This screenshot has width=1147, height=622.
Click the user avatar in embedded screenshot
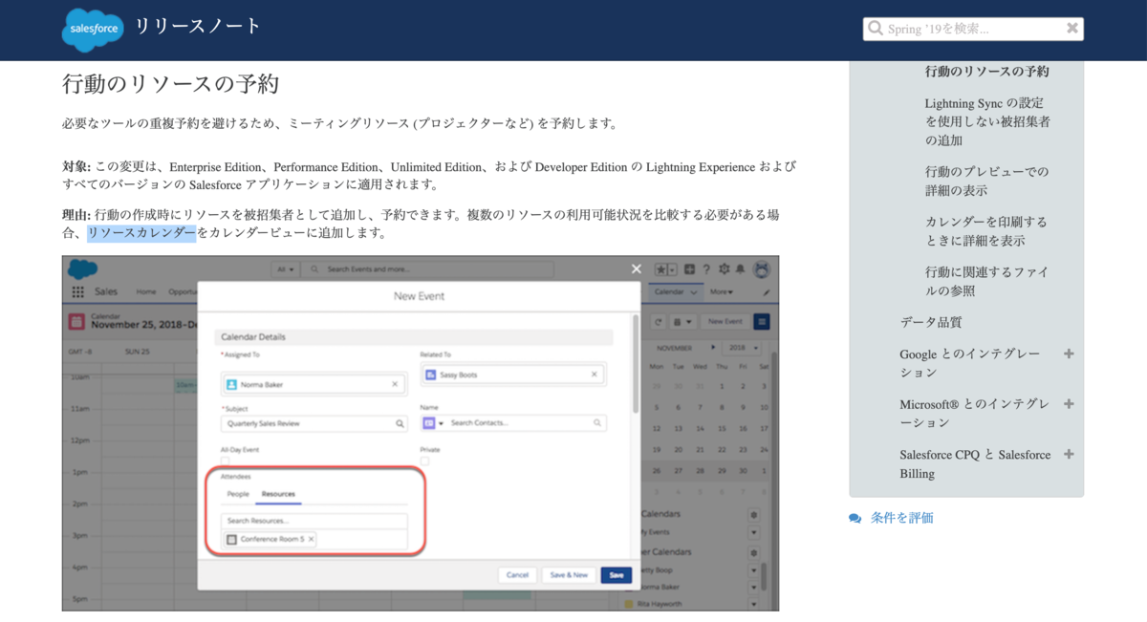coord(762,269)
